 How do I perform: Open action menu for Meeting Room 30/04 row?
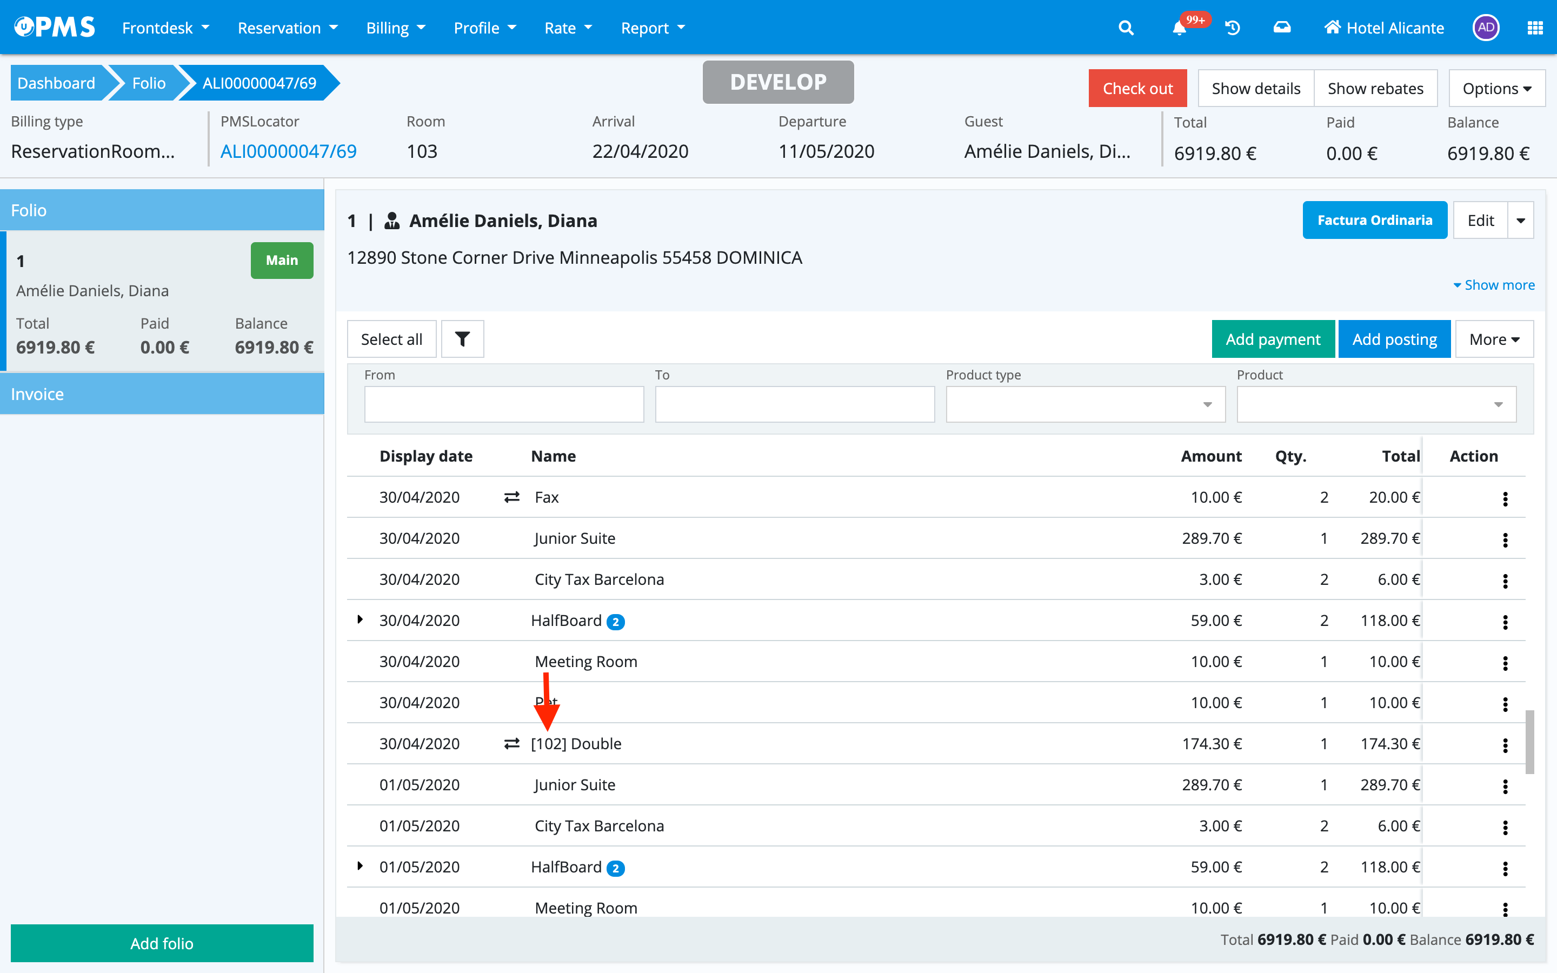click(x=1505, y=662)
